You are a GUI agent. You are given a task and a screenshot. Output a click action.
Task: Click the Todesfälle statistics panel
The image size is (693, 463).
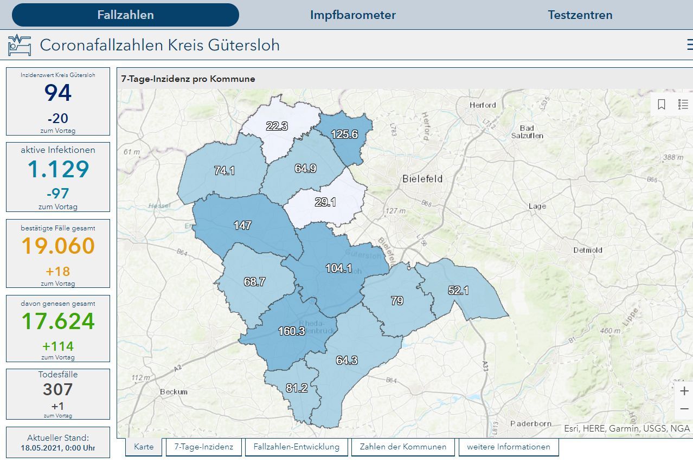coord(58,394)
